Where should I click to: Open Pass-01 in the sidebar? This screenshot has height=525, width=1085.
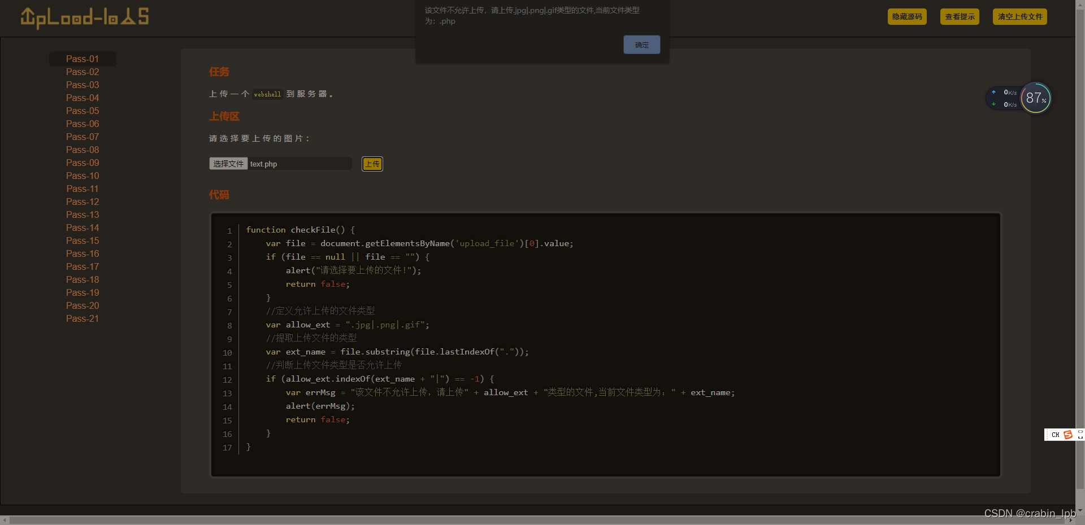(x=83, y=59)
